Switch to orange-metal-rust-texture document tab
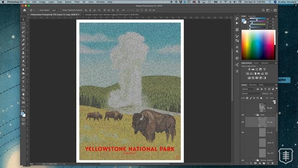This screenshot has height=168, width=298. coord(112,14)
